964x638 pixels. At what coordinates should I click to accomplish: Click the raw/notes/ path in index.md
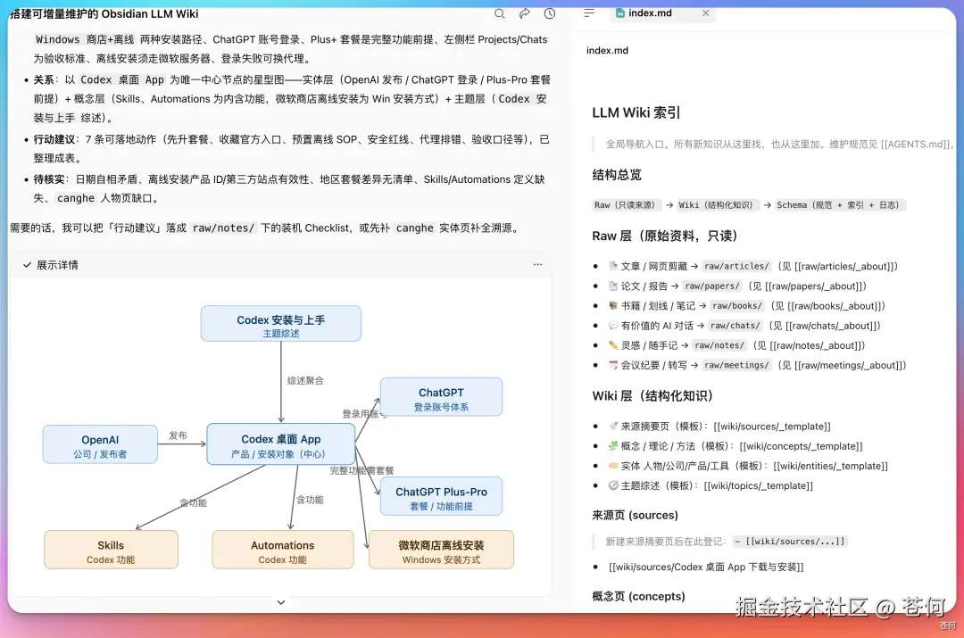[719, 344]
